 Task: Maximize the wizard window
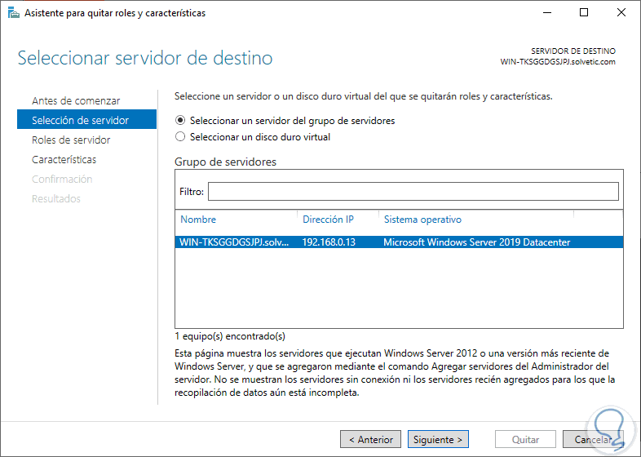tap(584, 13)
